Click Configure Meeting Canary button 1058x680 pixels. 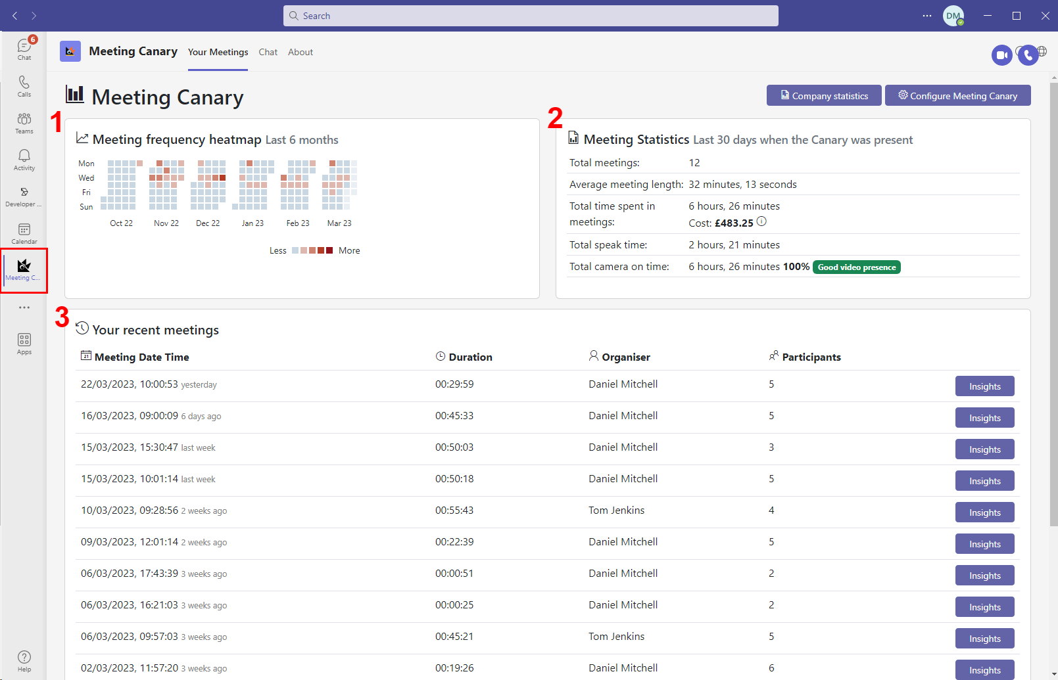click(957, 95)
